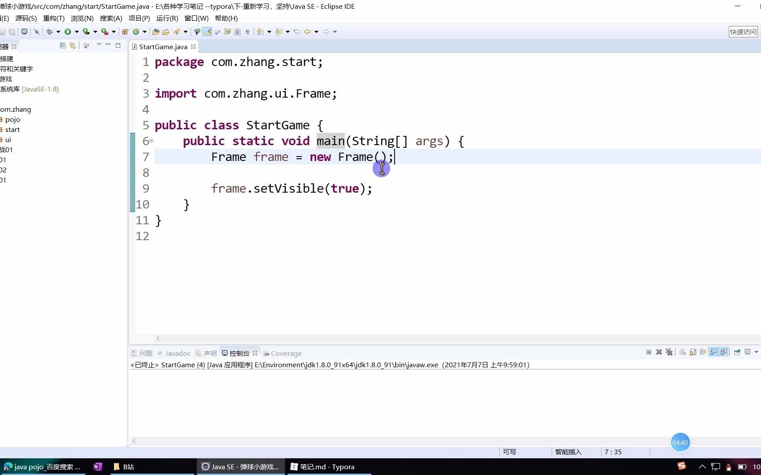
Task: Toggle Word Wrap icon in console toolbar
Action: pos(703,352)
